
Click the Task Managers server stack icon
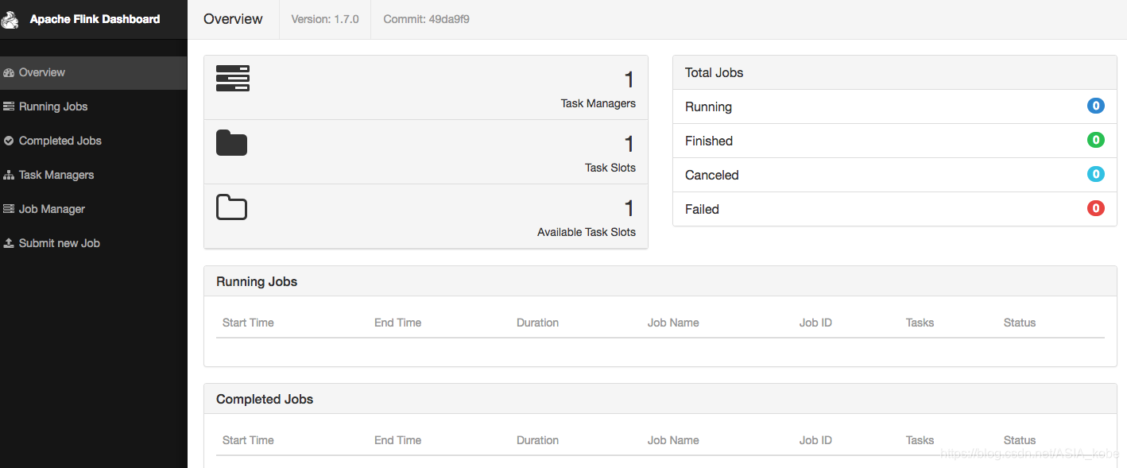pos(233,79)
